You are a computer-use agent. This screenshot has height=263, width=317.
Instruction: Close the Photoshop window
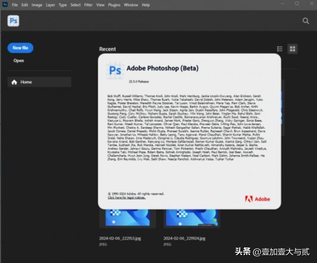[311, 4]
